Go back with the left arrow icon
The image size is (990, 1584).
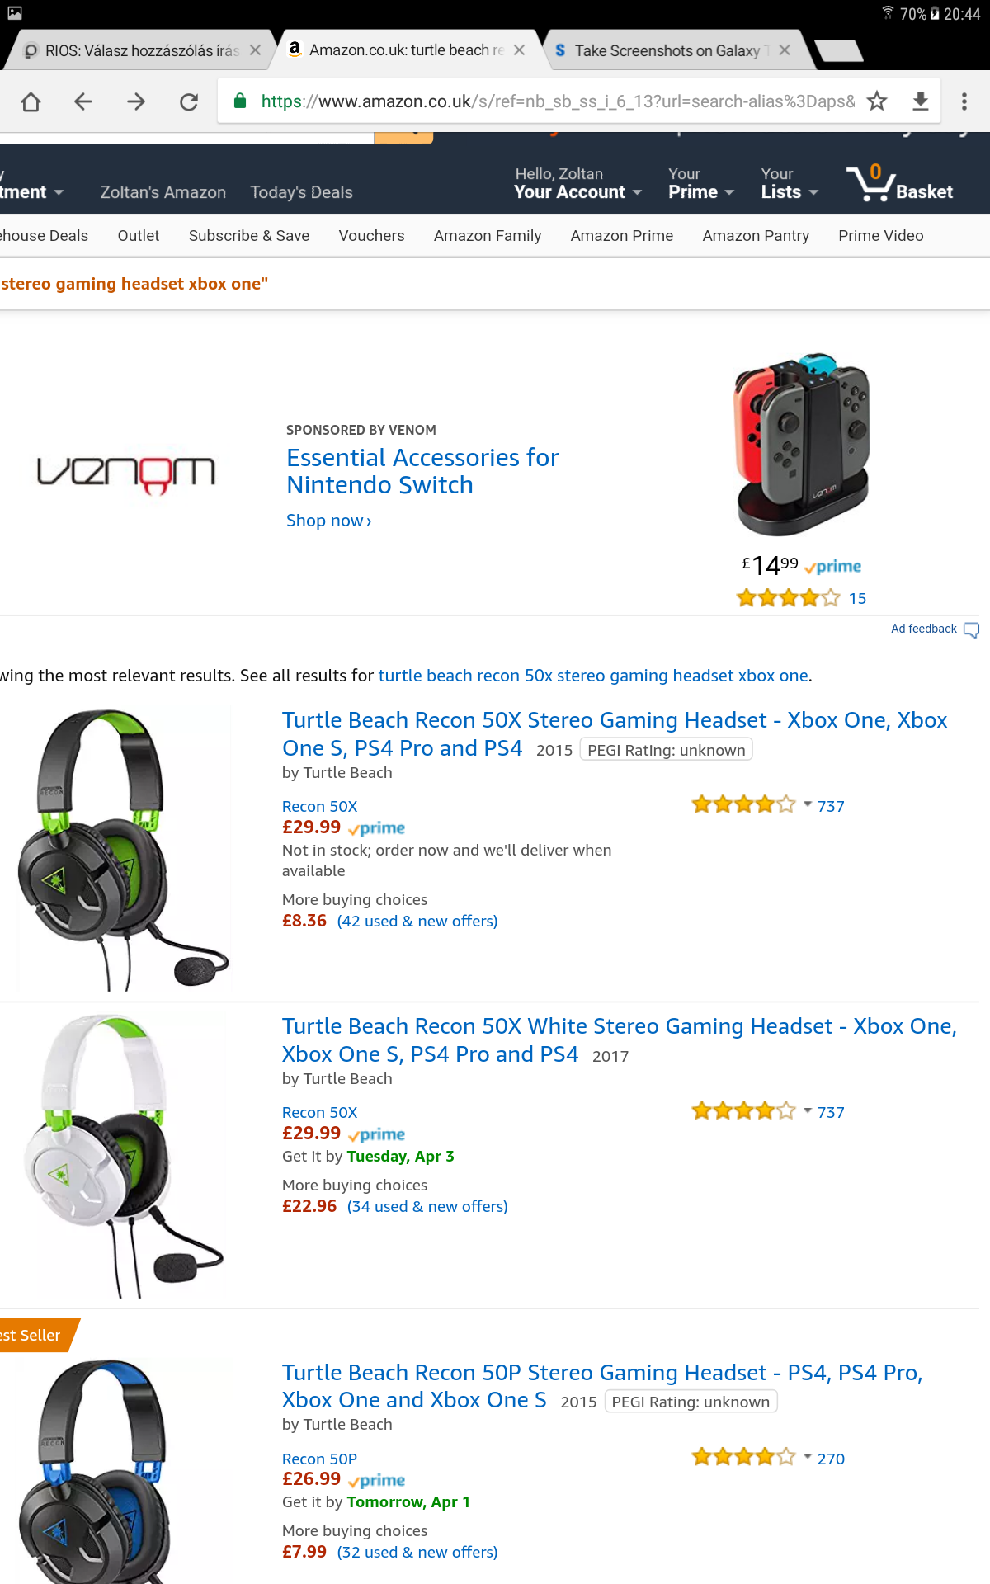coord(83,101)
